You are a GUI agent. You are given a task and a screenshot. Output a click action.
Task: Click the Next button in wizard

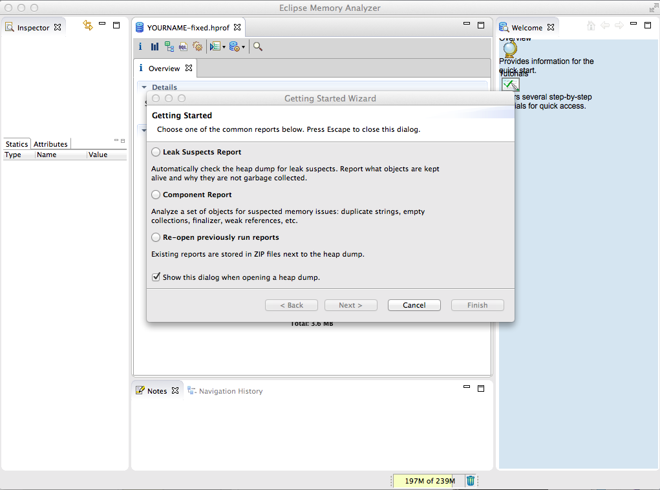pos(350,305)
